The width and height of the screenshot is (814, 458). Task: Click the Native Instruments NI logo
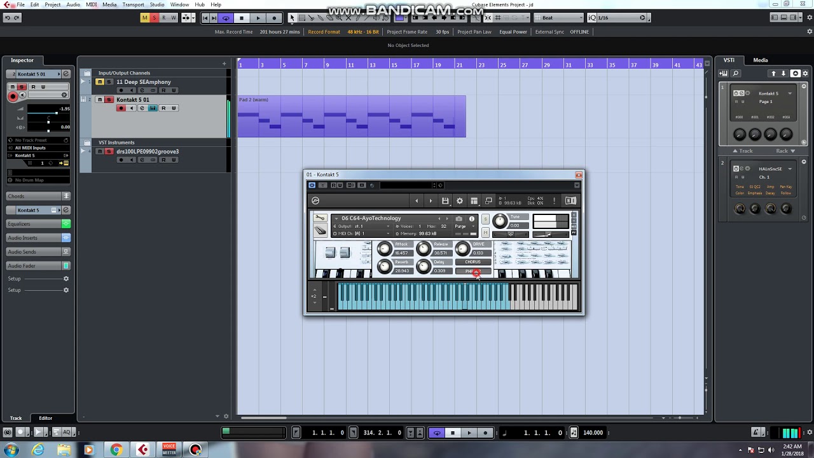pos(570,200)
